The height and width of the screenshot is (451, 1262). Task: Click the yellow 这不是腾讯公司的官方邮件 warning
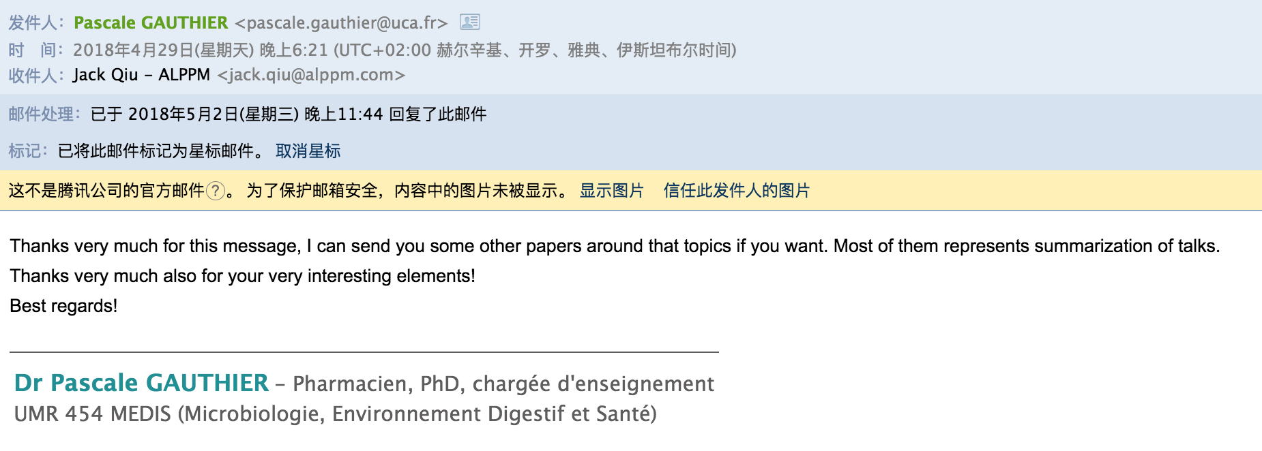pyautogui.click(x=106, y=191)
